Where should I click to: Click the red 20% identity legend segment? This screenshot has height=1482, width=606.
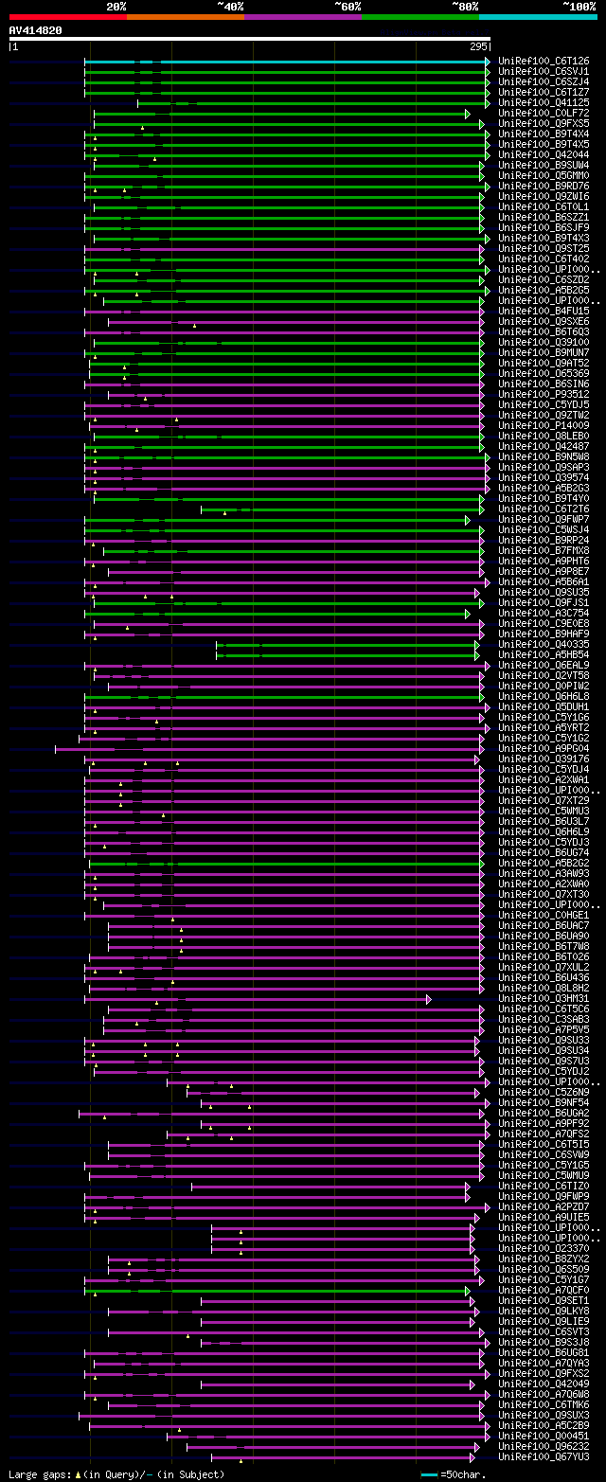[67, 17]
